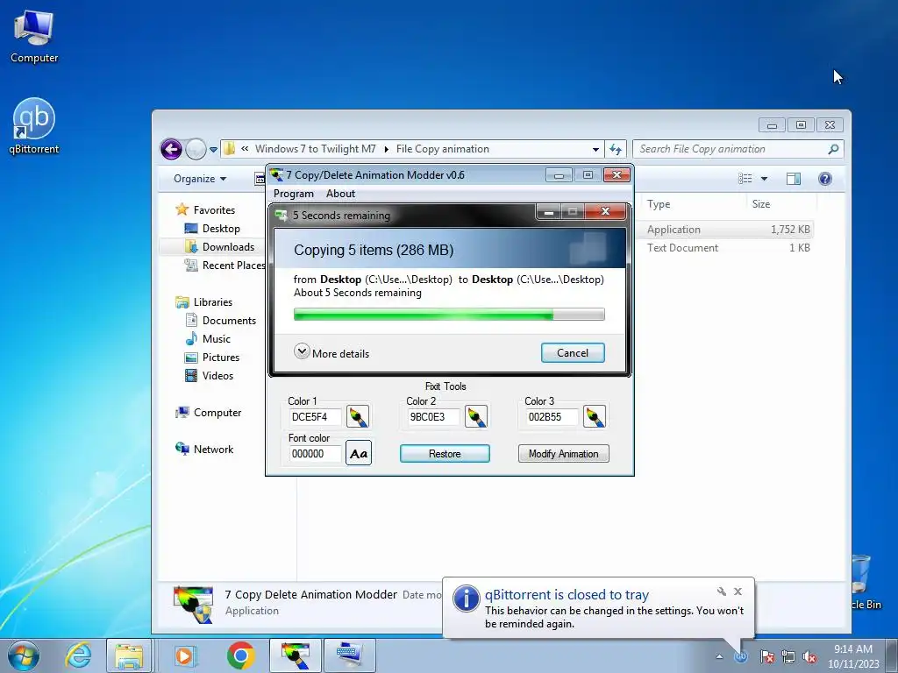This screenshot has width=898, height=673.
Task: Click the Modify Animation button
Action: point(564,454)
